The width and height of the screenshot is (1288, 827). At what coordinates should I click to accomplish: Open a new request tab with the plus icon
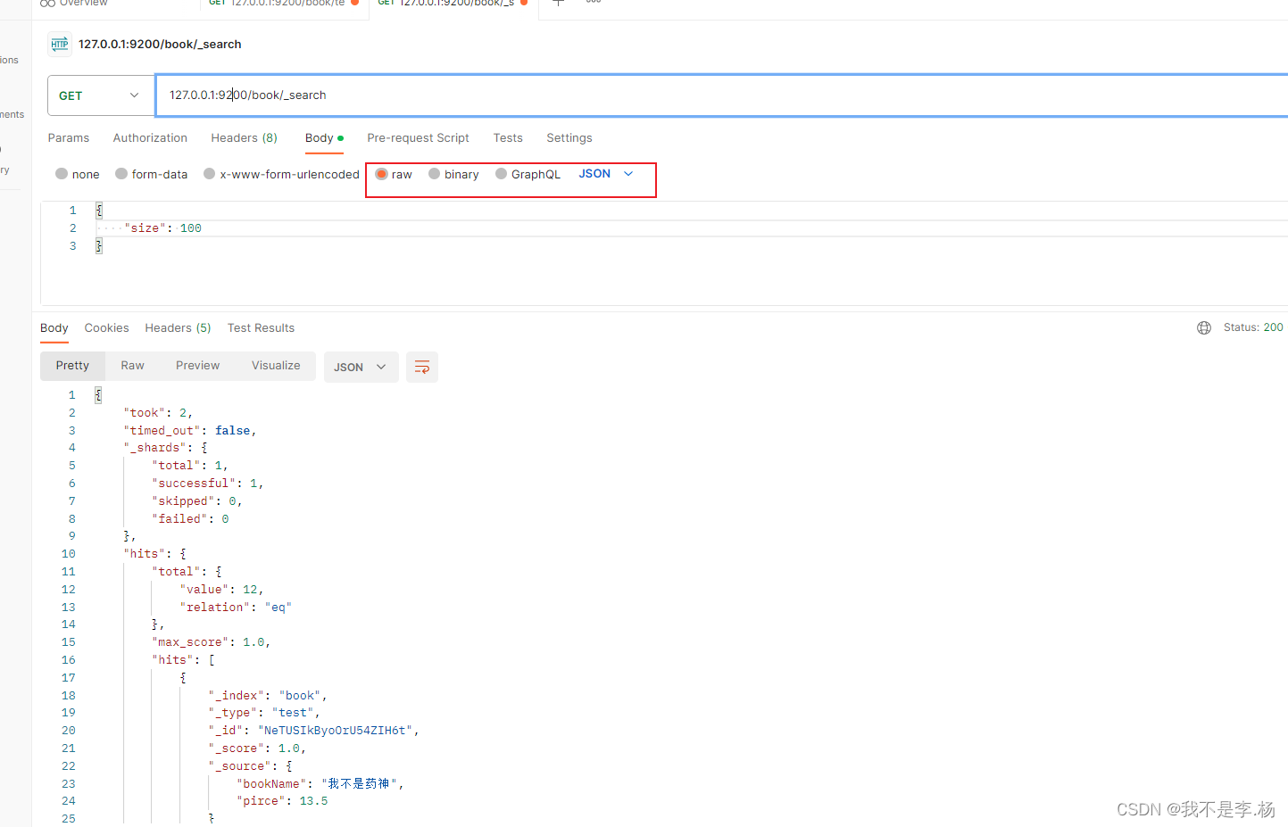(558, 4)
